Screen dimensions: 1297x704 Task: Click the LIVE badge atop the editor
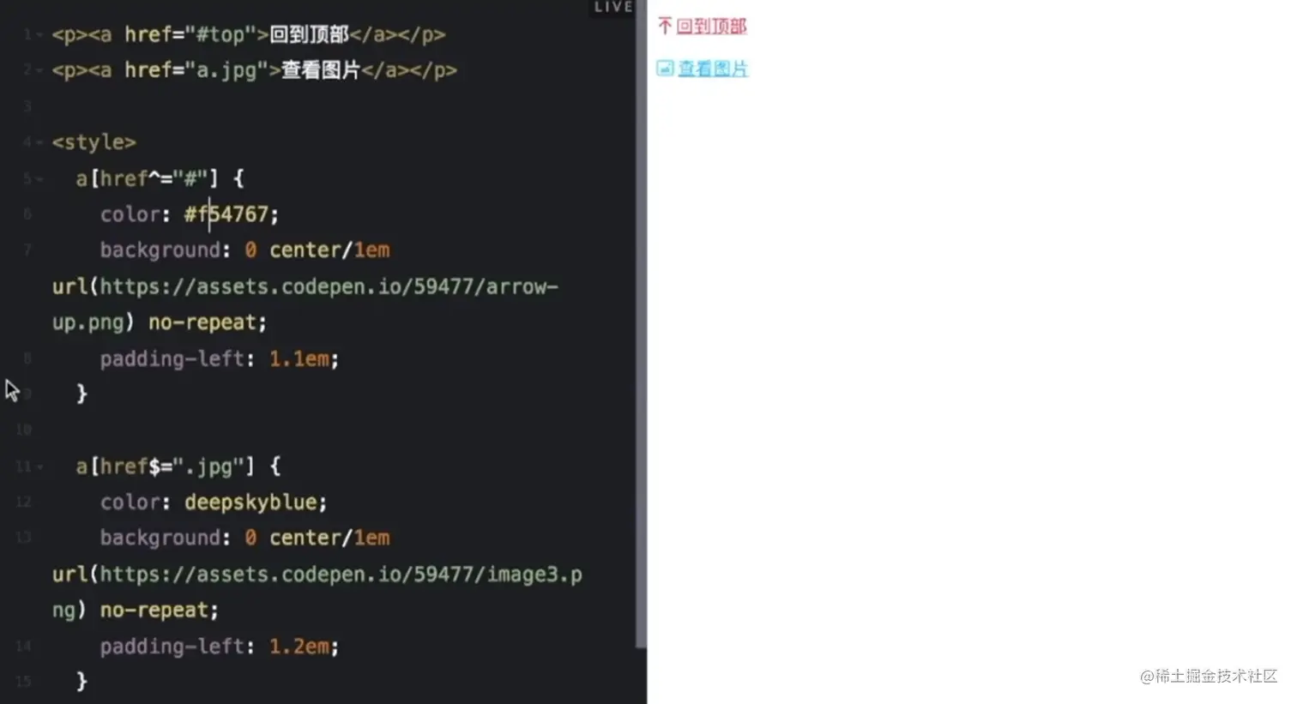(x=613, y=7)
